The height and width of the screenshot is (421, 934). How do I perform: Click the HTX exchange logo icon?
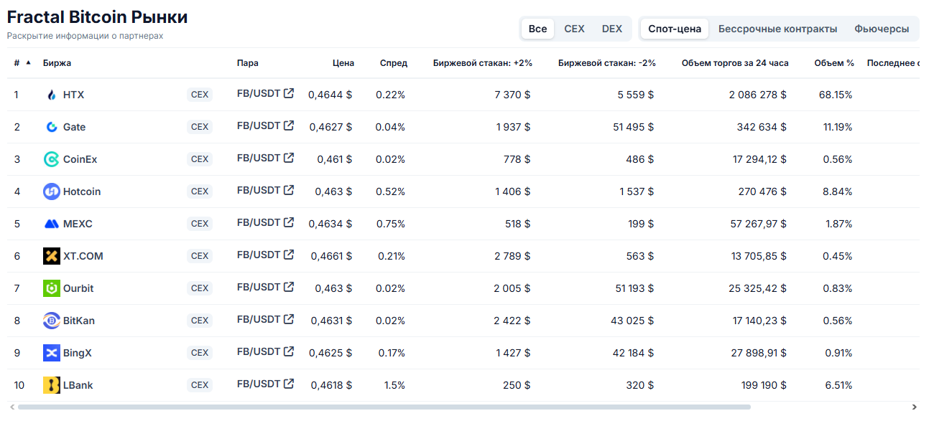coord(52,95)
